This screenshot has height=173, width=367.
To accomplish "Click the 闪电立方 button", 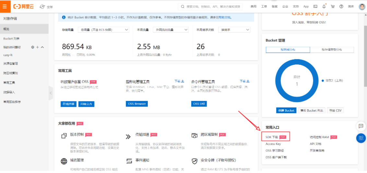I will (86, 104).
